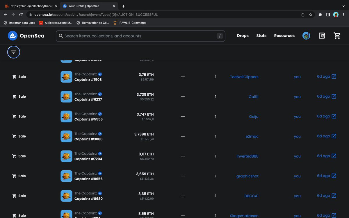Open DBCCA1 seller profile
349x218 pixels.
[x=251, y=196]
